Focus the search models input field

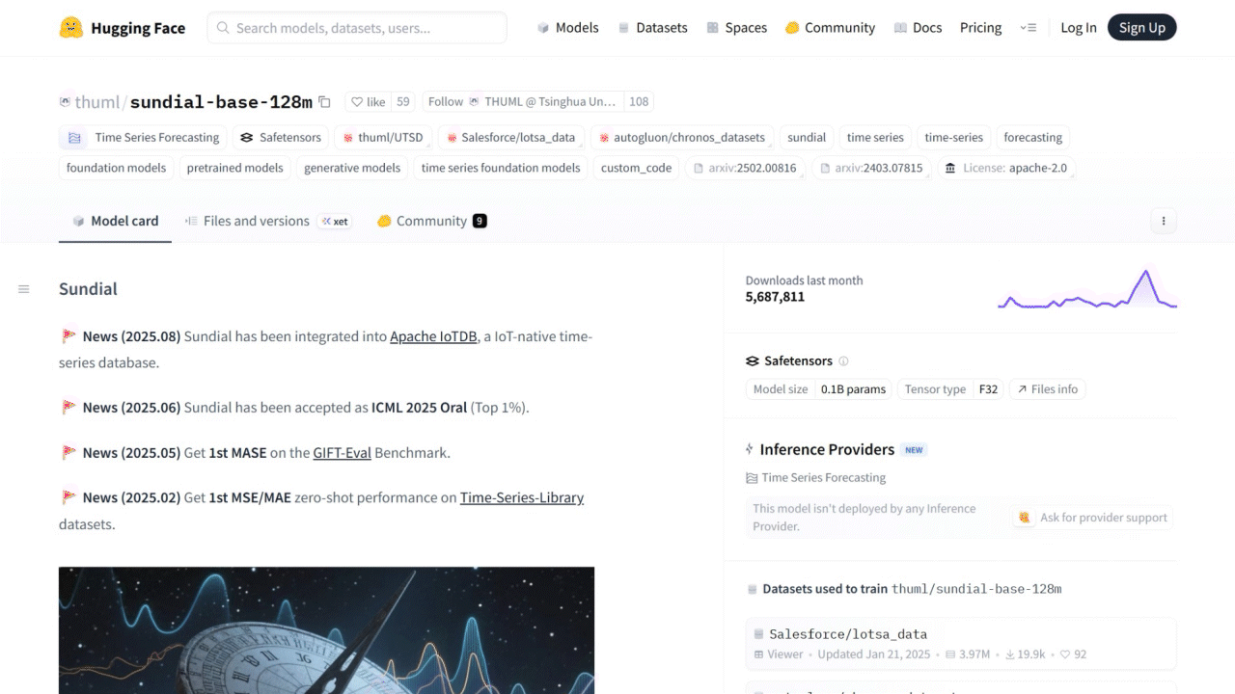click(357, 28)
